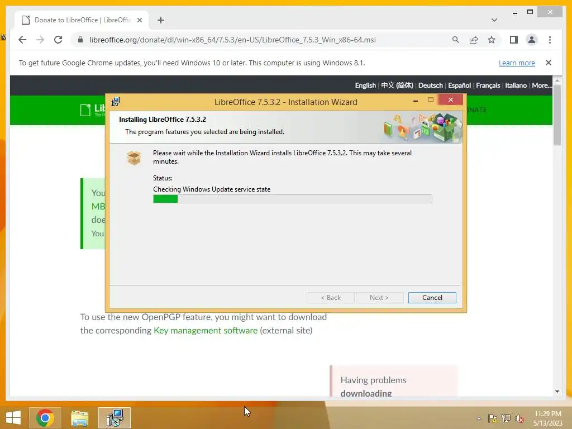This screenshot has height=429, width=572.
Task: Click the page scrollbar down arrow
Action: pyautogui.click(x=557, y=392)
